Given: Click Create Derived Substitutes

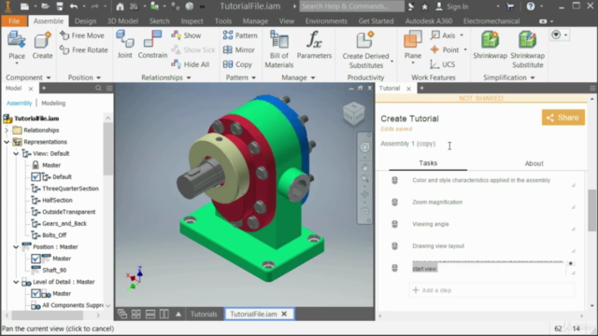Looking at the screenshot, I should pyautogui.click(x=365, y=49).
